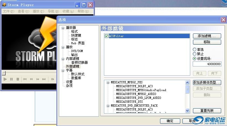
Task: Open the 文件(F) menu
Action: point(9,11)
